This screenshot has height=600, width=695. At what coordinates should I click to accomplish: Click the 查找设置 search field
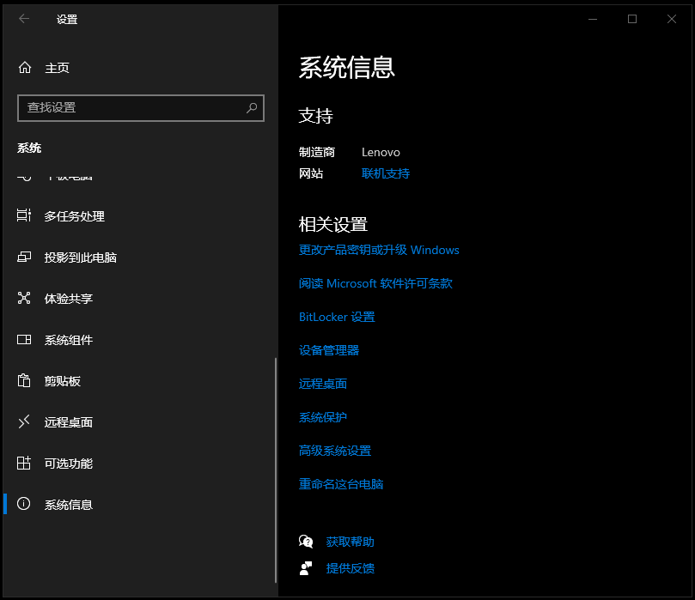pyautogui.click(x=129, y=108)
